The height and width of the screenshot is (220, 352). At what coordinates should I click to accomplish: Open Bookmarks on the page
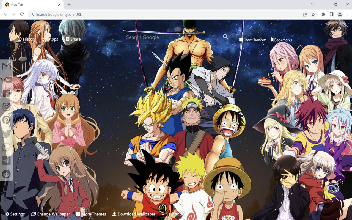(281, 40)
